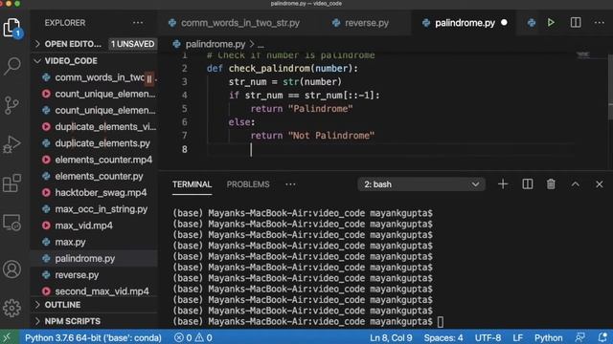Open the Source Control view
The image size is (613, 344).
click(11, 105)
